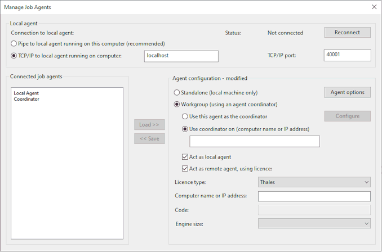Open Agent options
Image resolution: width=382 pixels, height=252 pixels.
point(347,92)
